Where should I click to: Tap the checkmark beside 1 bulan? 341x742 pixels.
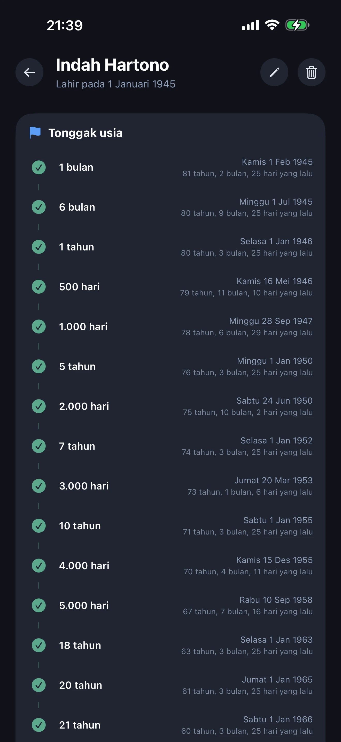pos(39,167)
